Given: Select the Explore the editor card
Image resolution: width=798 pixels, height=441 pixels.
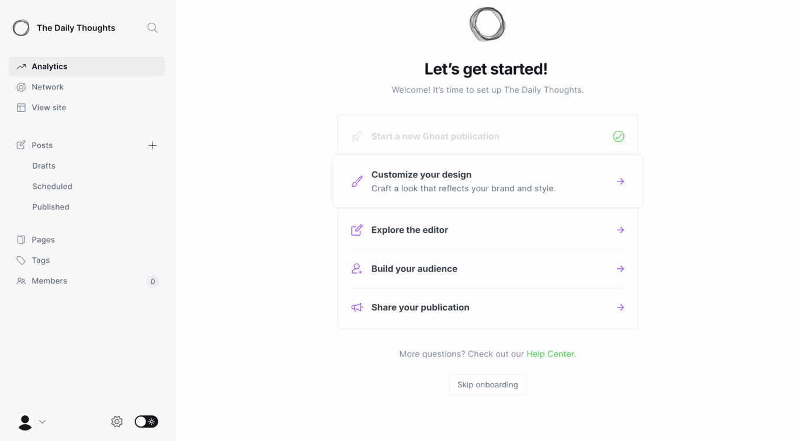Looking at the screenshot, I should coord(487,230).
